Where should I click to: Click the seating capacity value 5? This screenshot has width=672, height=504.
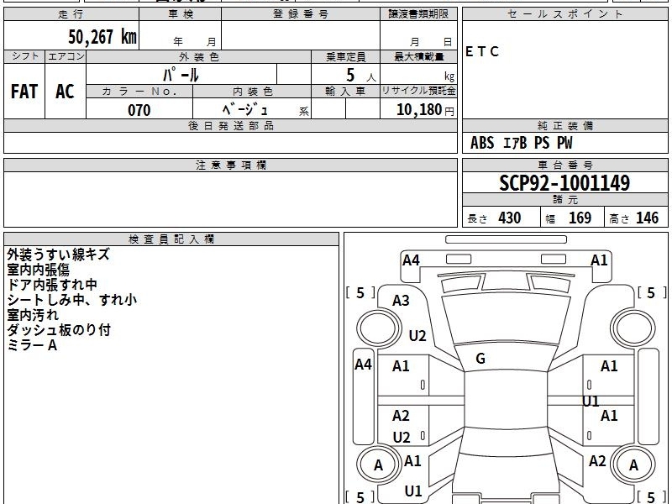coord(350,75)
